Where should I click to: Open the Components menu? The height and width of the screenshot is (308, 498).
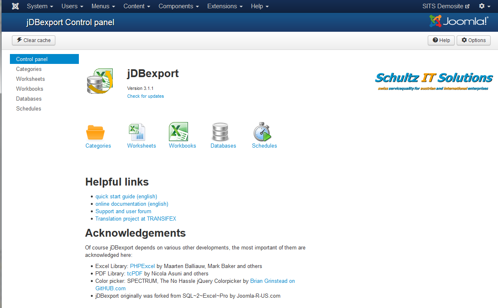coord(178,6)
